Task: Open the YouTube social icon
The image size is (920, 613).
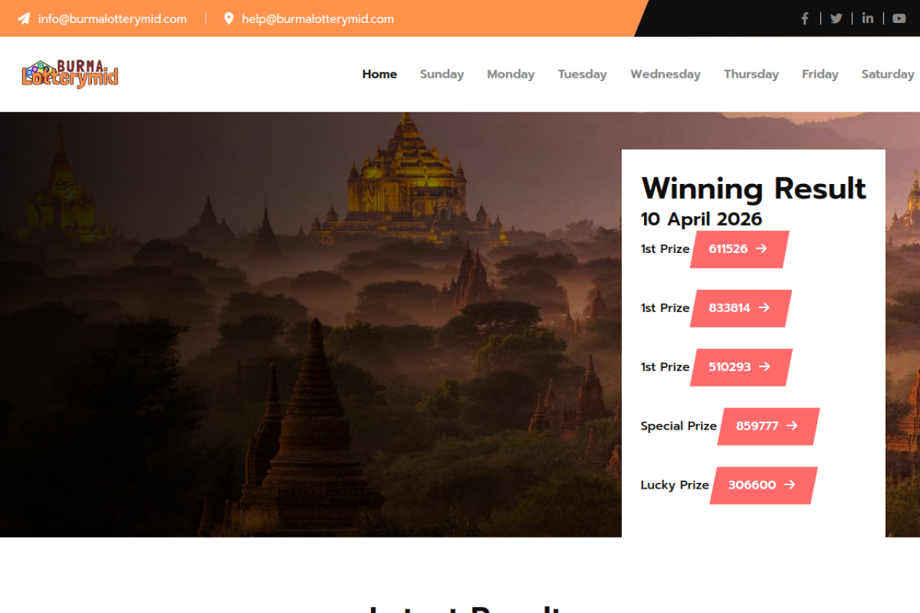Action: [x=899, y=19]
